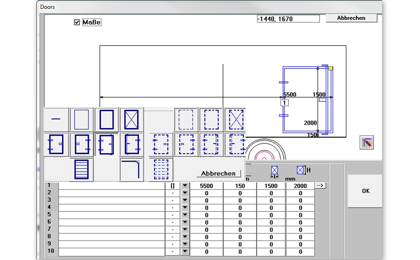Click the width cell of row 8
This screenshot has width=420, height=260.
pyautogui.click(x=271, y=237)
